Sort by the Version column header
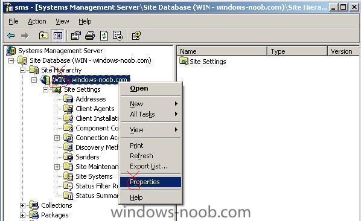Viewport: 361px width, 221px height. 343,51
